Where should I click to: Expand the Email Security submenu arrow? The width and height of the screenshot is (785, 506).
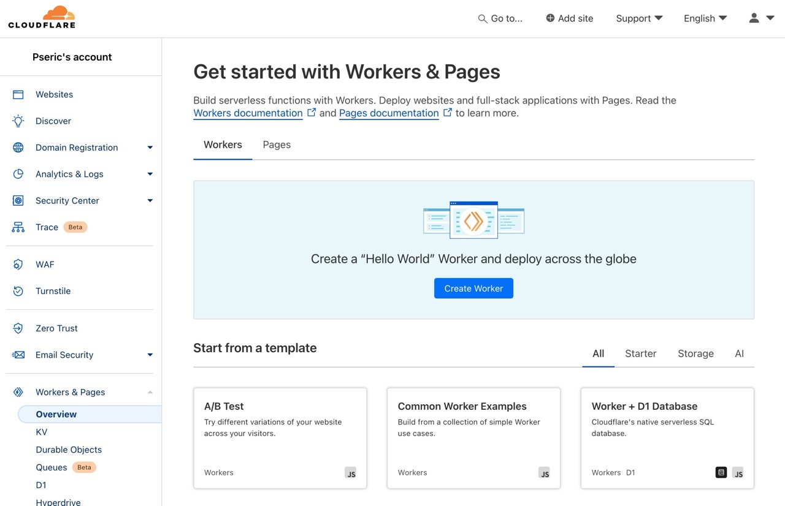click(150, 355)
